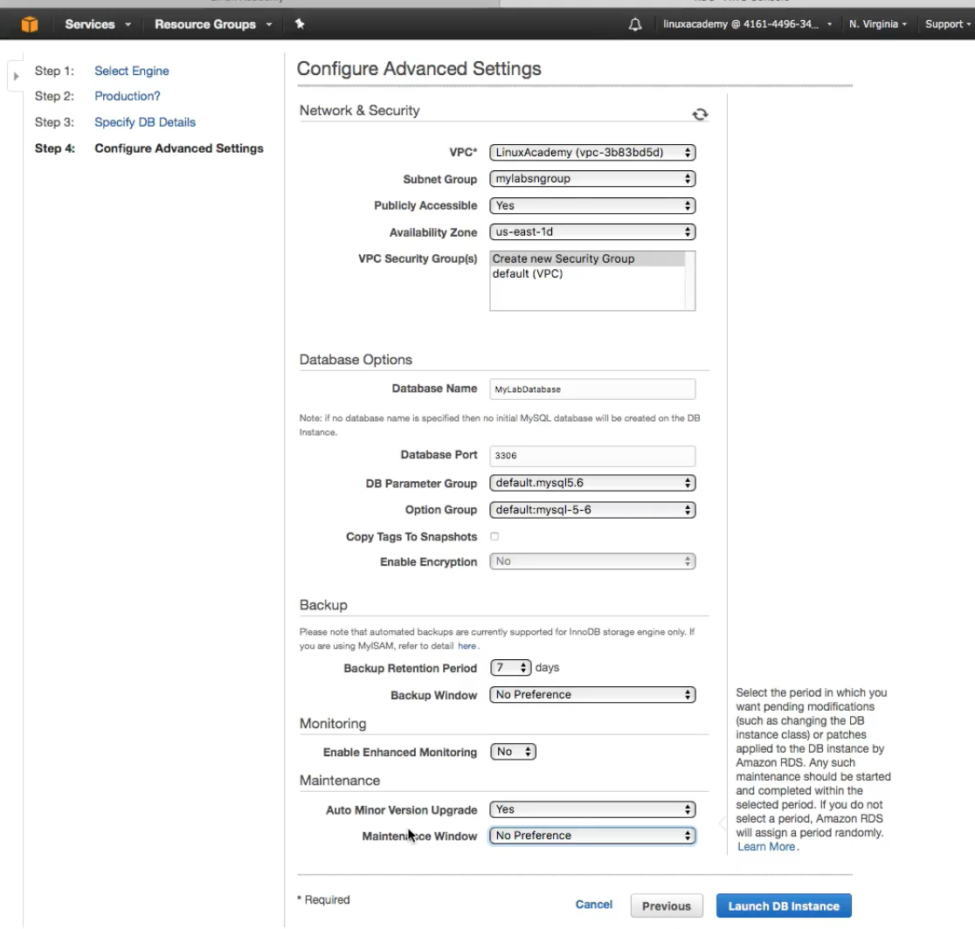Click the Launch DB Instance button
This screenshot has height=929, width=975.
coord(784,906)
